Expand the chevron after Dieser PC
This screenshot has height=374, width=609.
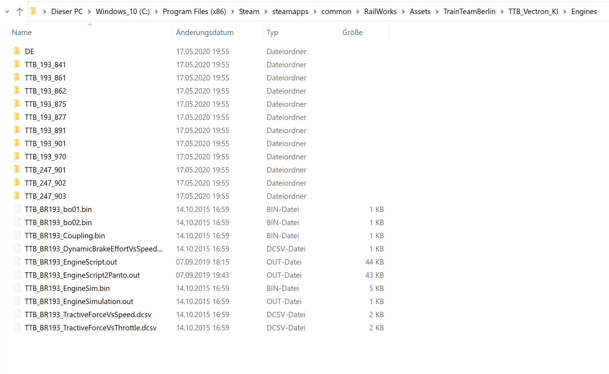[x=89, y=12]
